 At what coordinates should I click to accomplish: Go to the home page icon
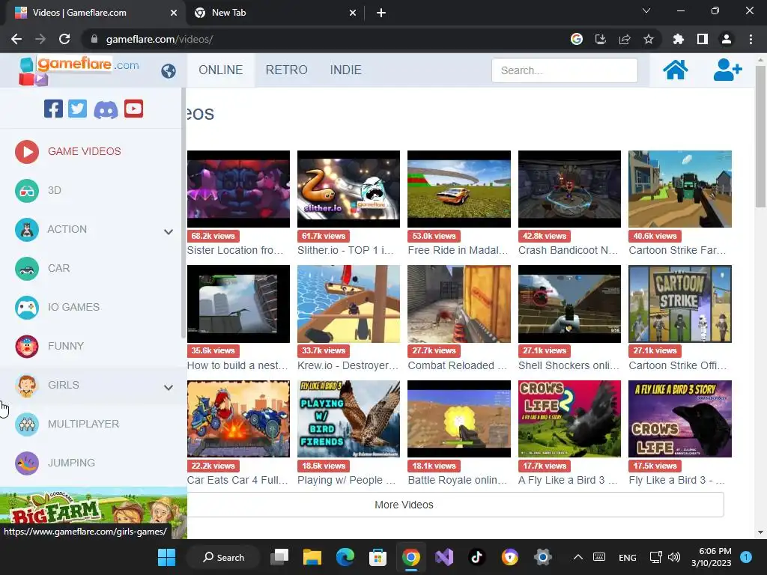675,70
